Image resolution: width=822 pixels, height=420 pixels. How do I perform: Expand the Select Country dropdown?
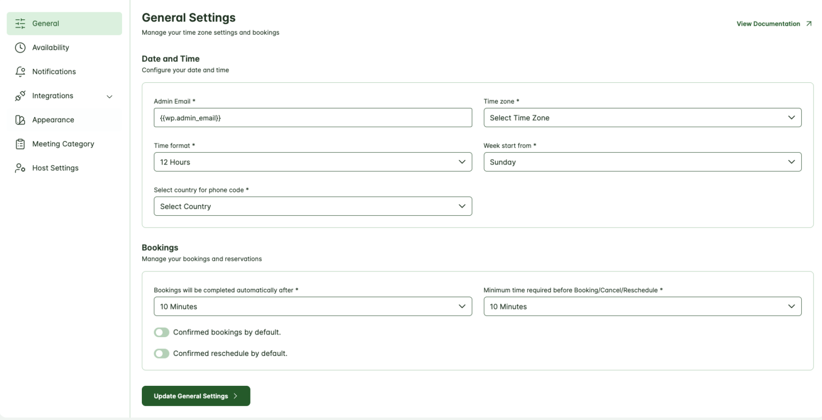pyautogui.click(x=313, y=206)
